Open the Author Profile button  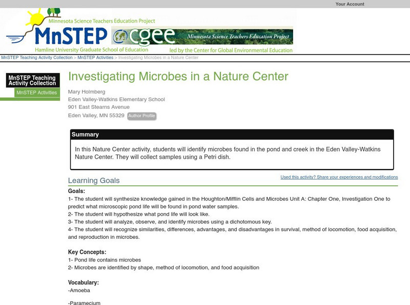click(141, 116)
